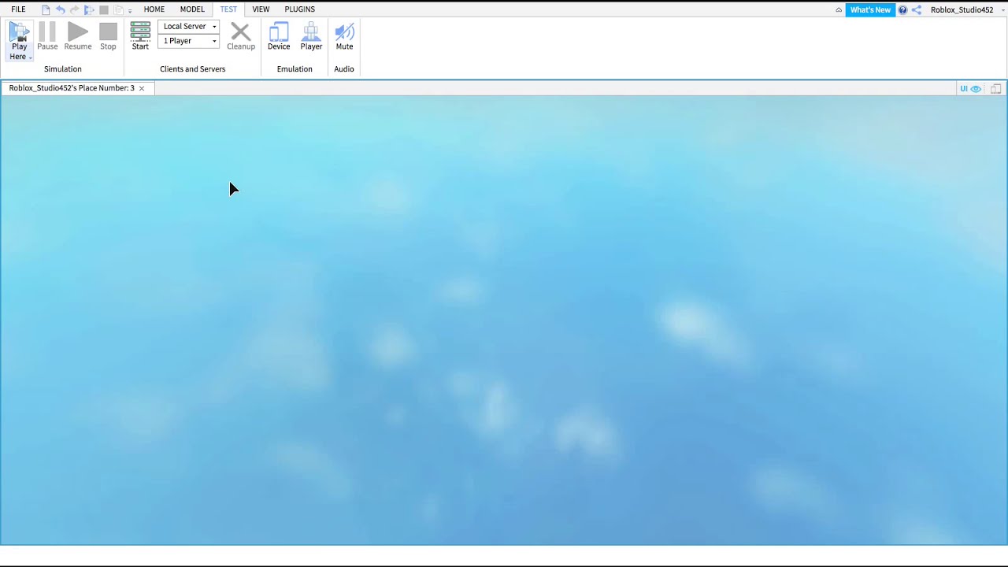Select the TEST ribbon tab
The width and height of the screenshot is (1008, 567).
228,9
